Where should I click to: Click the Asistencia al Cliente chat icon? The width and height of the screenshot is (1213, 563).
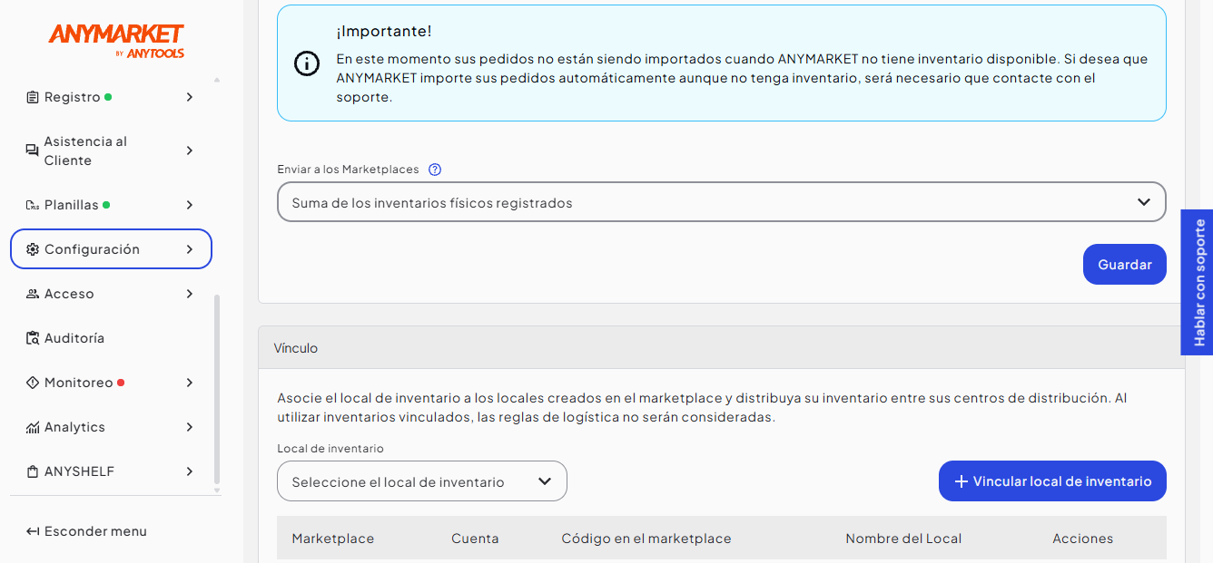[33, 150]
